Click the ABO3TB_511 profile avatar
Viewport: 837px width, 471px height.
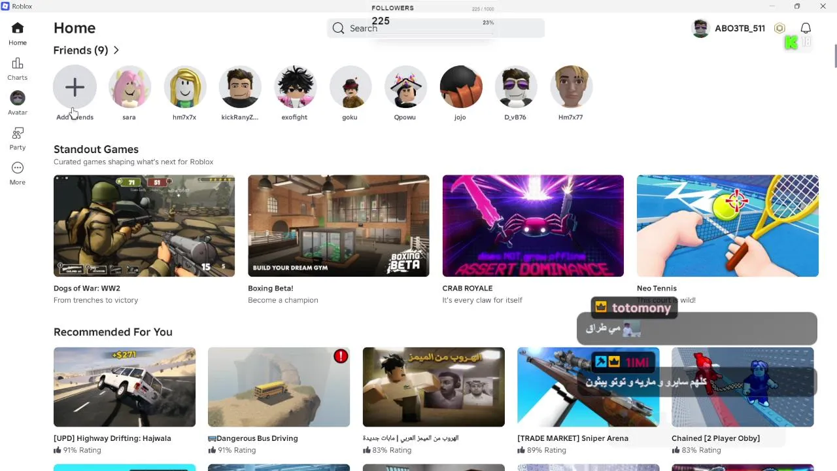point(700,28)
